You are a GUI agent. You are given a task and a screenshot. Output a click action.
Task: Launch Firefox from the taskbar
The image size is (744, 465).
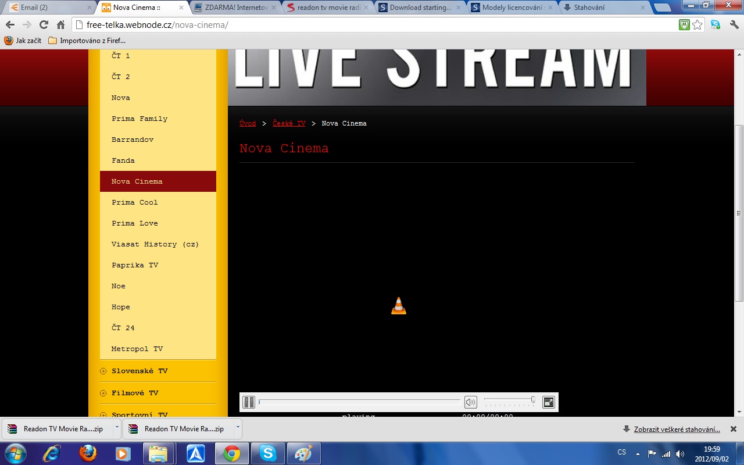(88, 453)
